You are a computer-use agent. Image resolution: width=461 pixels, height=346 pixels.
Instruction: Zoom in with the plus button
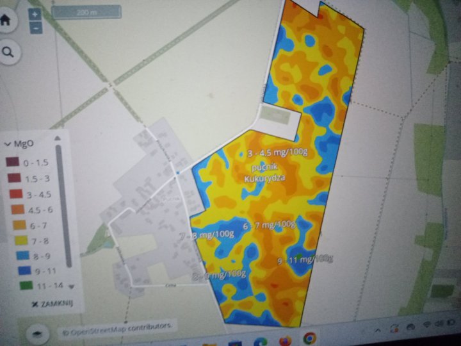36,13
